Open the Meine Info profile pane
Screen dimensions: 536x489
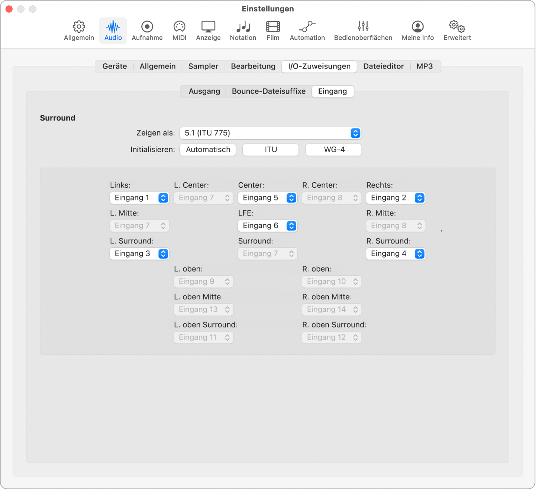418,31
